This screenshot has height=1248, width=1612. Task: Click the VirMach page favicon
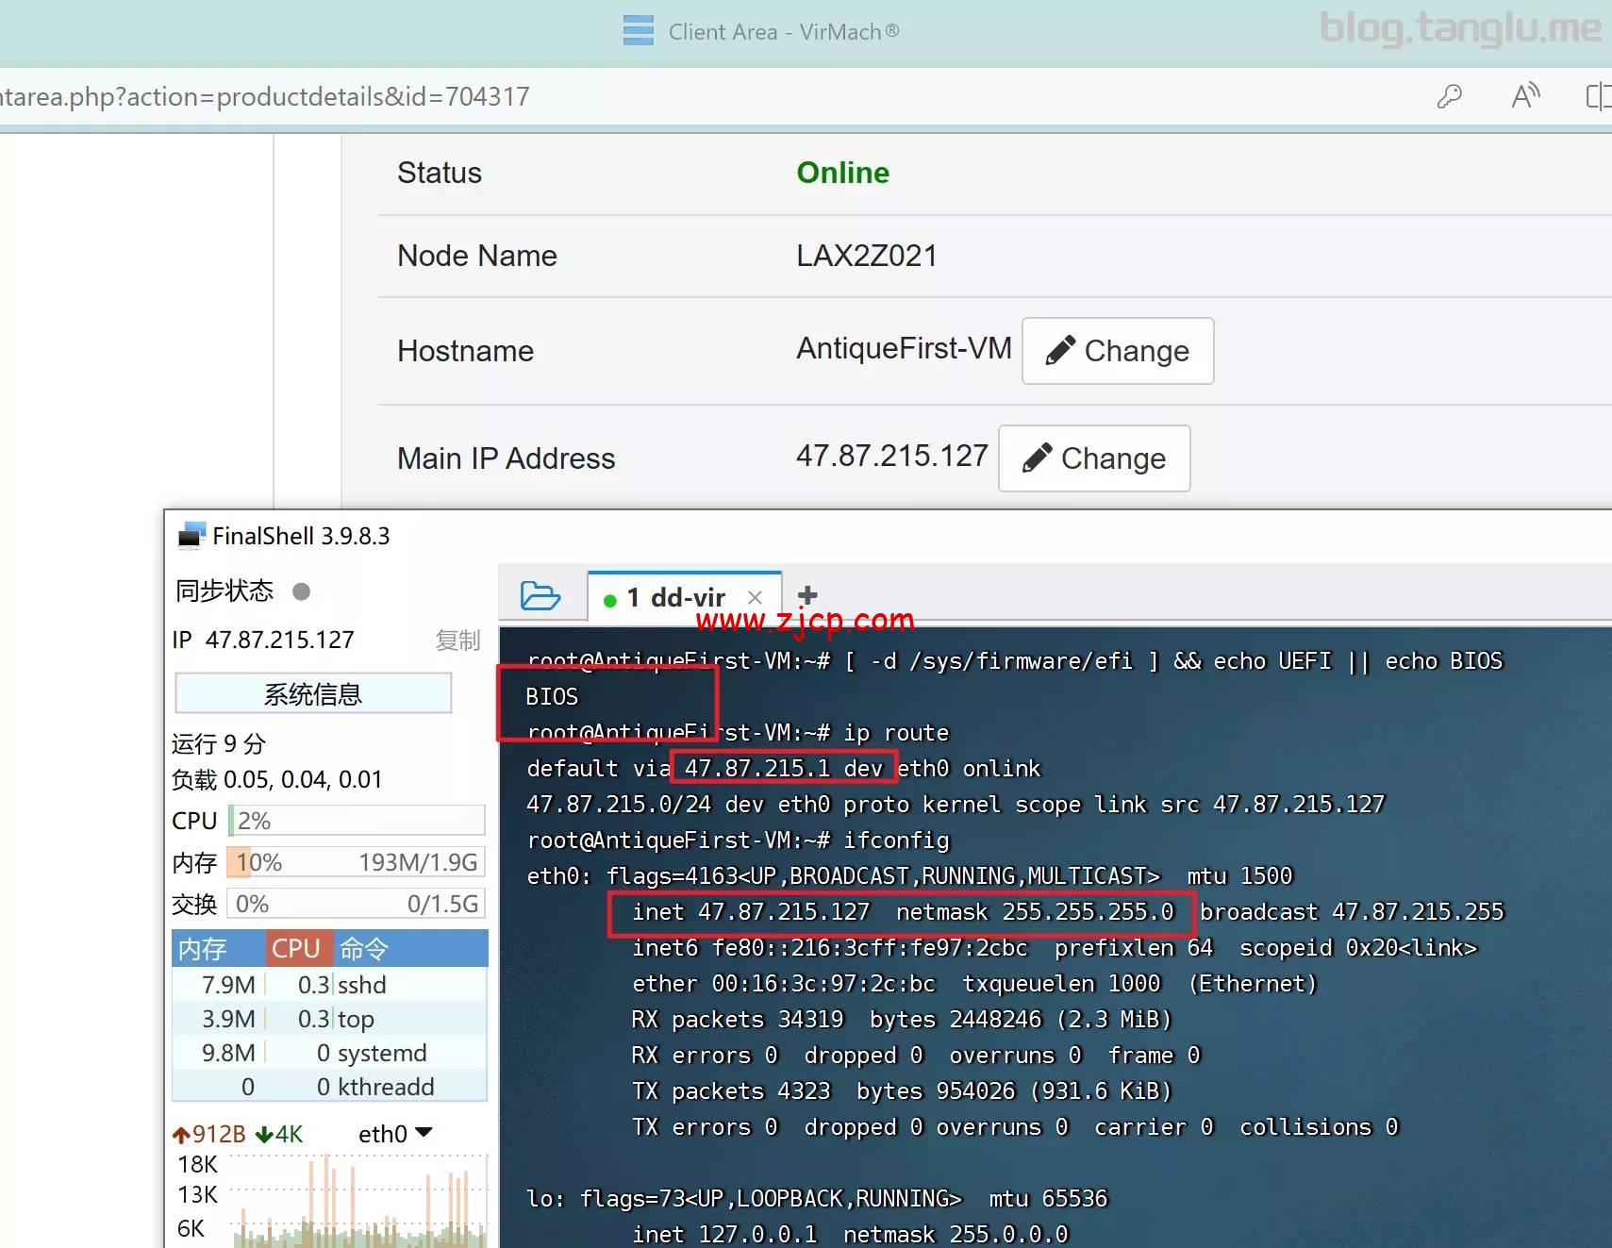639,31
